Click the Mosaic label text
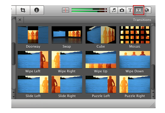 point(135,46)
